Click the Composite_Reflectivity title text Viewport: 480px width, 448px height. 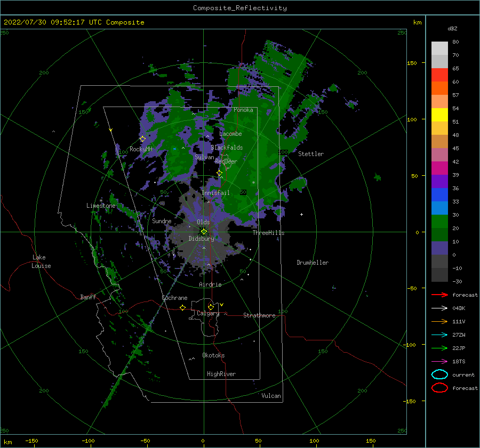(240, 8)
